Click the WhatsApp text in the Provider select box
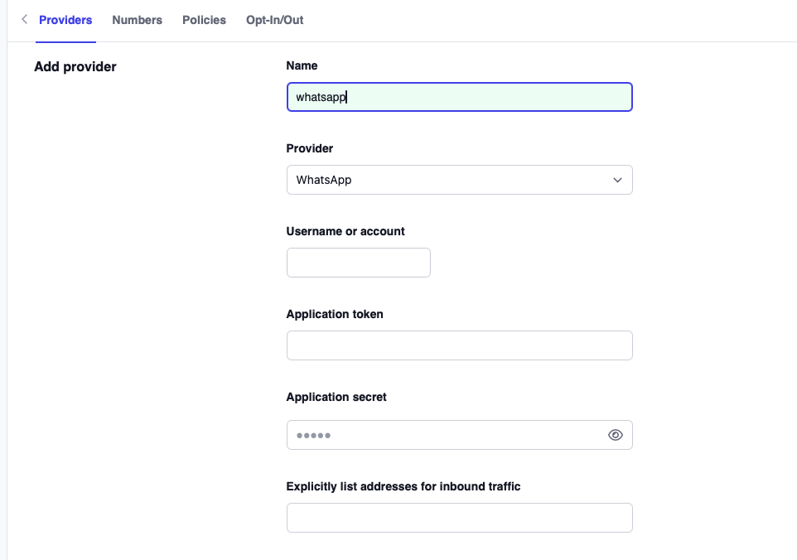This screenshot has height=560, width=797. click(x=324, y=180)
